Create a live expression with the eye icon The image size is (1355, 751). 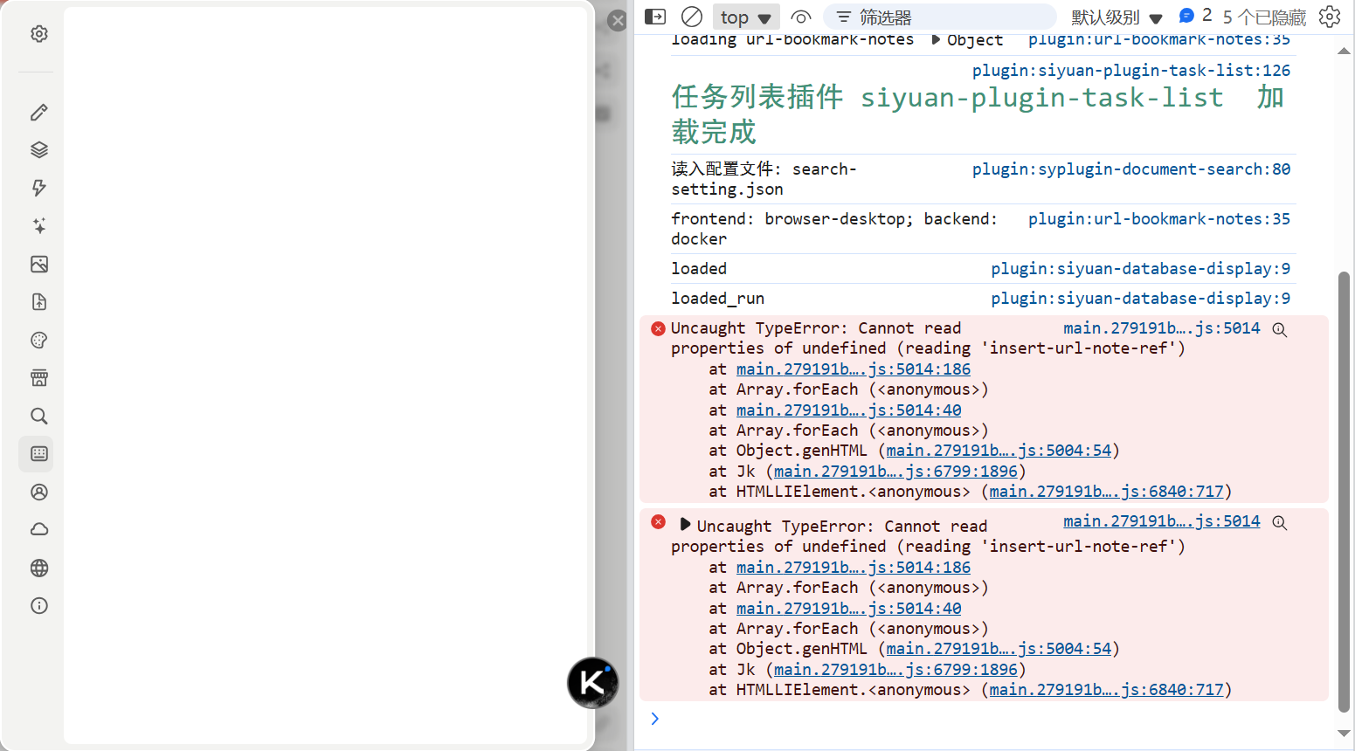[x=801, y=17]
